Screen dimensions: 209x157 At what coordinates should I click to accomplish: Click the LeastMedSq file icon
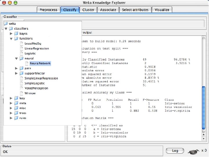(x=21, y=43)
